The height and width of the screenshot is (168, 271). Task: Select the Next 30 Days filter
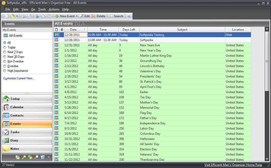point(5,57)
